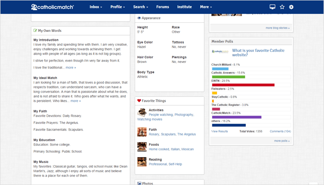Click the Faith category thumbnail
Screen dimensions: 324x185
coord(142,132)
